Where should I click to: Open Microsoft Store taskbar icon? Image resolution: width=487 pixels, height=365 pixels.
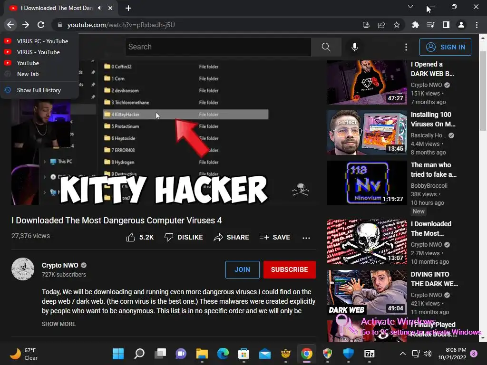[244, 354]
